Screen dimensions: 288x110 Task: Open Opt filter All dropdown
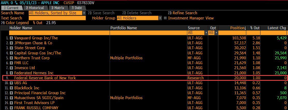click(x=216, y=33)
